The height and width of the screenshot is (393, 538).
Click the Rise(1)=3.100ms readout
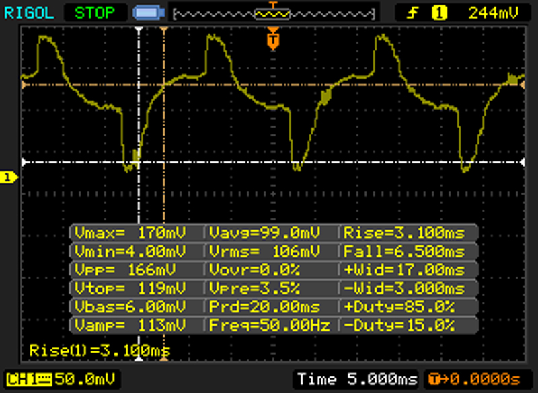[100, 351]
